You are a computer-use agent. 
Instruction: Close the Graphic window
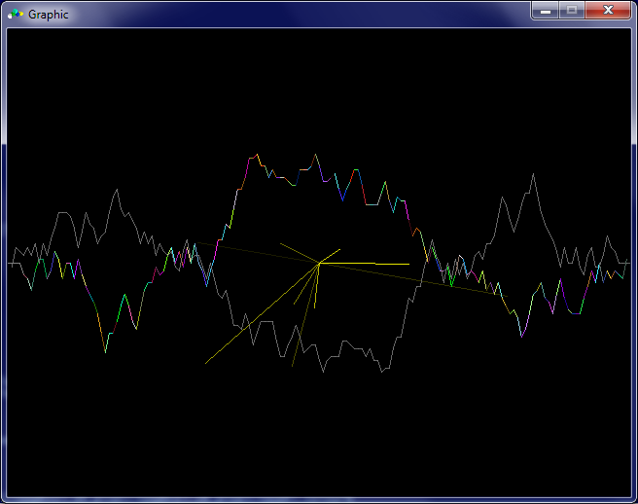coord(608,10)
